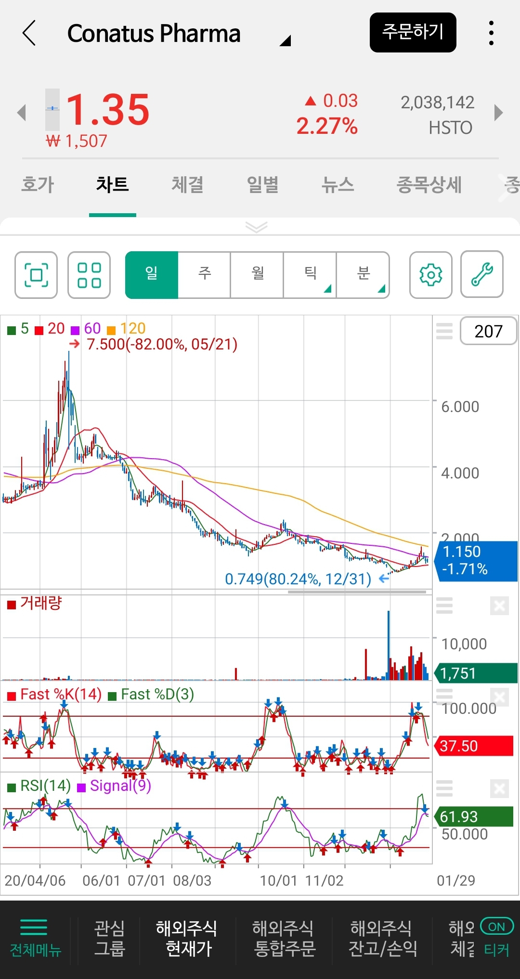Open 해외주식 통합주문 bottom menu
This screenshot has width=520, height=979.
(284, 938)
